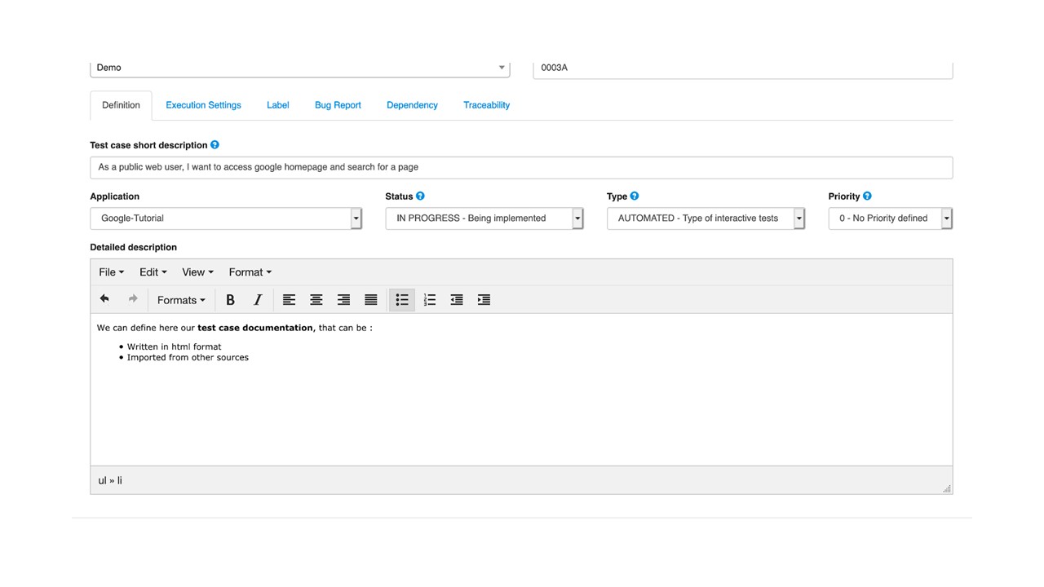Open the Bug Report tab
1044x587 pixels.
(338, 105)
